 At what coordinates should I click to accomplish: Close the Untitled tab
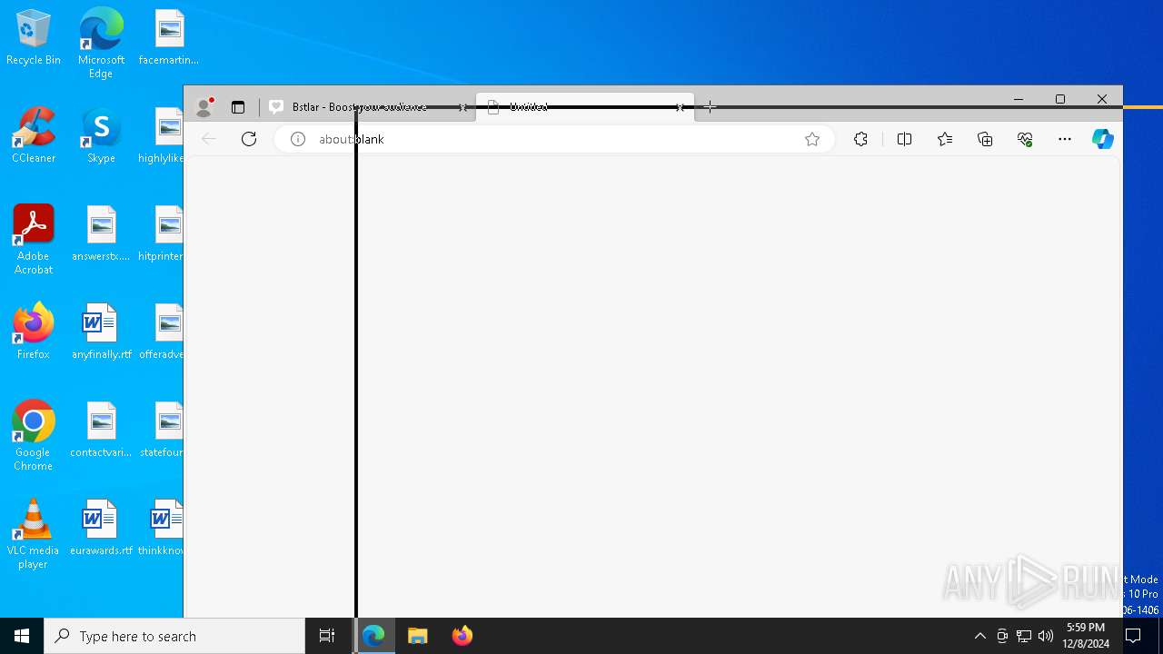click(680, 107)
